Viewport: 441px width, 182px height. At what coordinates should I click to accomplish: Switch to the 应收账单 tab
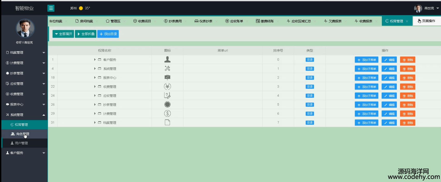[x=234, y=21]
